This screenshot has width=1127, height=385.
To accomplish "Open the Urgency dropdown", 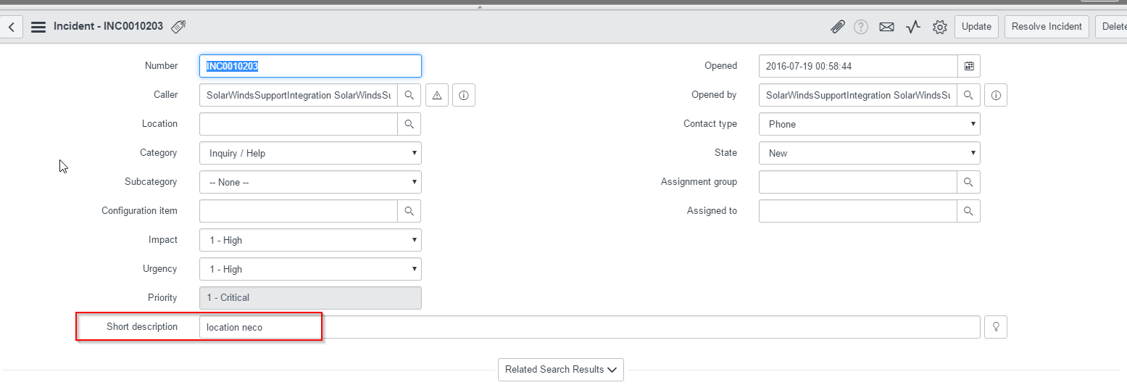I will pos(310,269).
